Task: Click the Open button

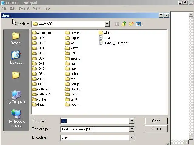Action: [156, 121]
